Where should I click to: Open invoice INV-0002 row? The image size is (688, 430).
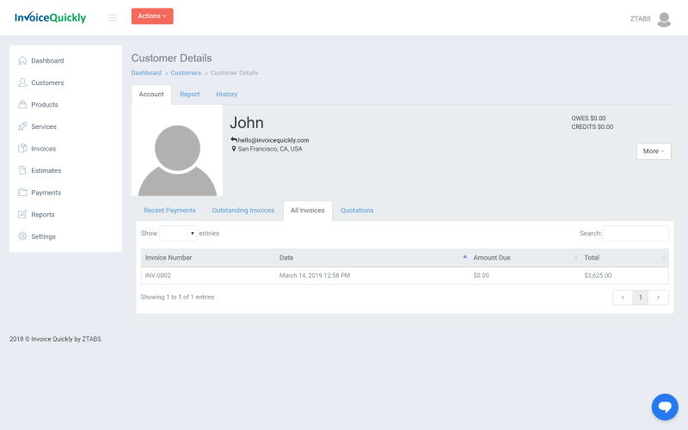coord(158,275)
